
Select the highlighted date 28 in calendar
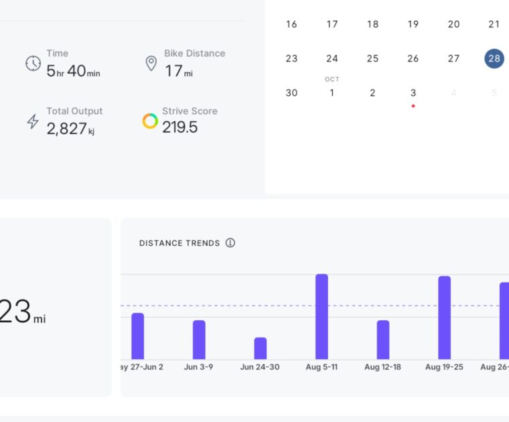pos(494,58)
